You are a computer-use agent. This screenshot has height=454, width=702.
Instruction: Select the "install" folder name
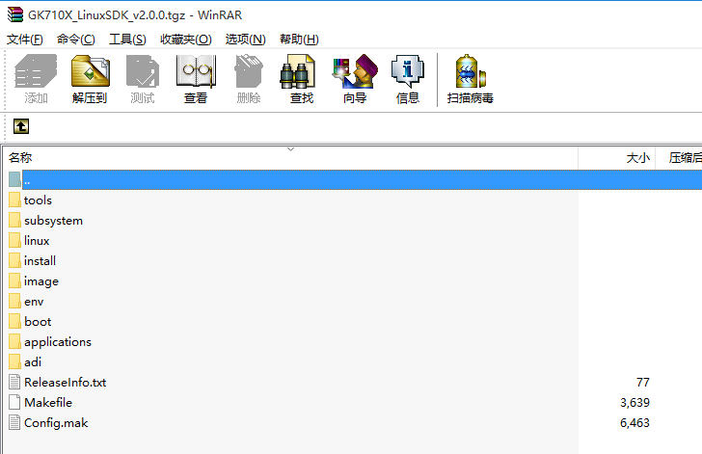coord(40,260)
